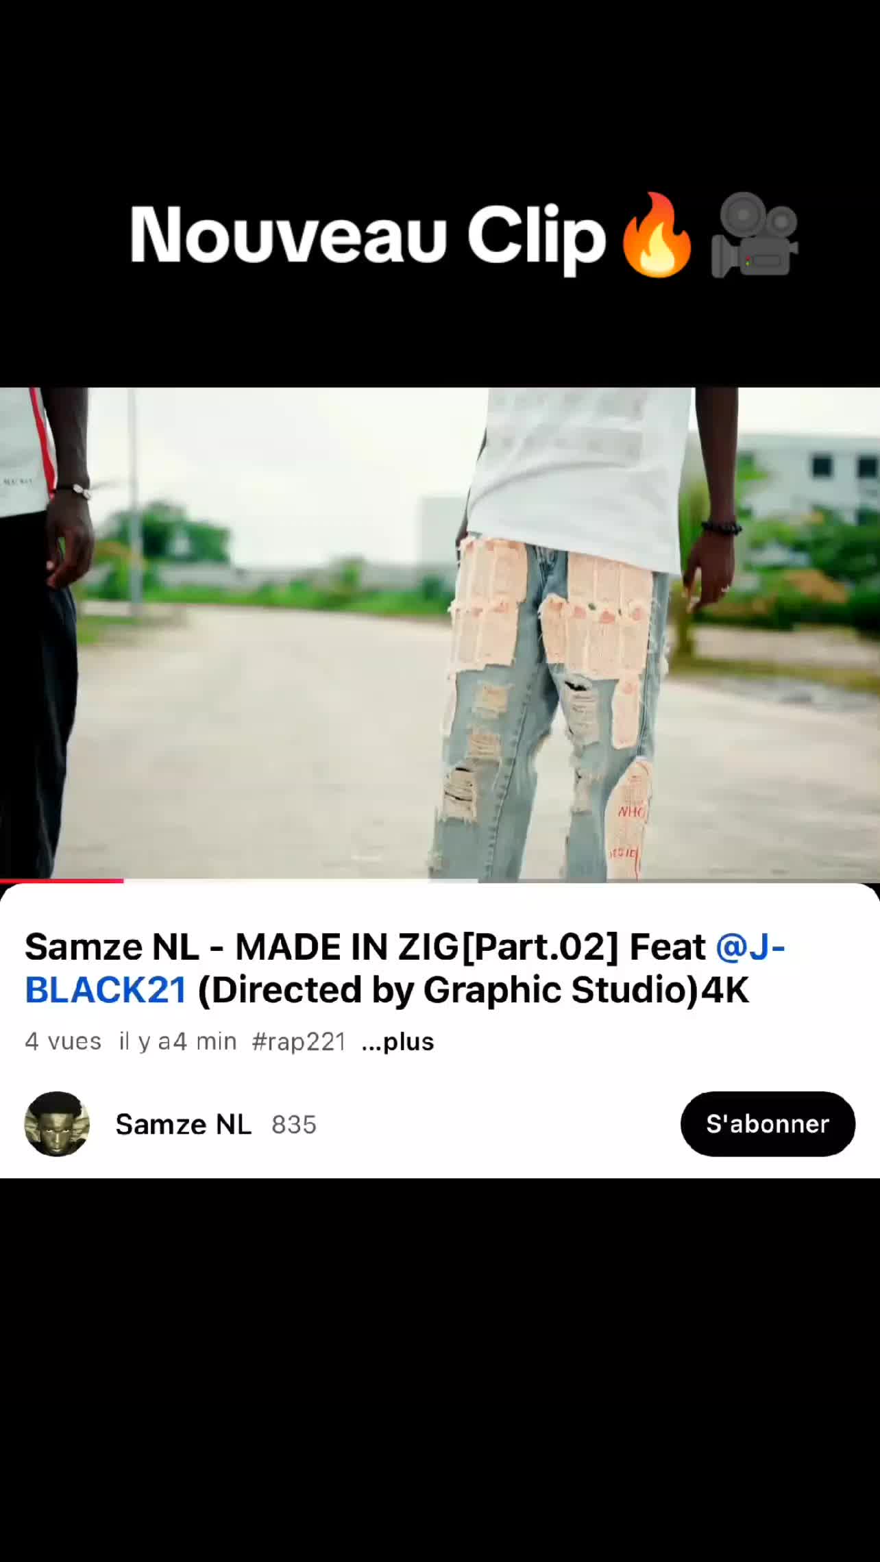Open the Samze NL channel name
This screenshot has height=1562, width=880.
click(183, 1124)
